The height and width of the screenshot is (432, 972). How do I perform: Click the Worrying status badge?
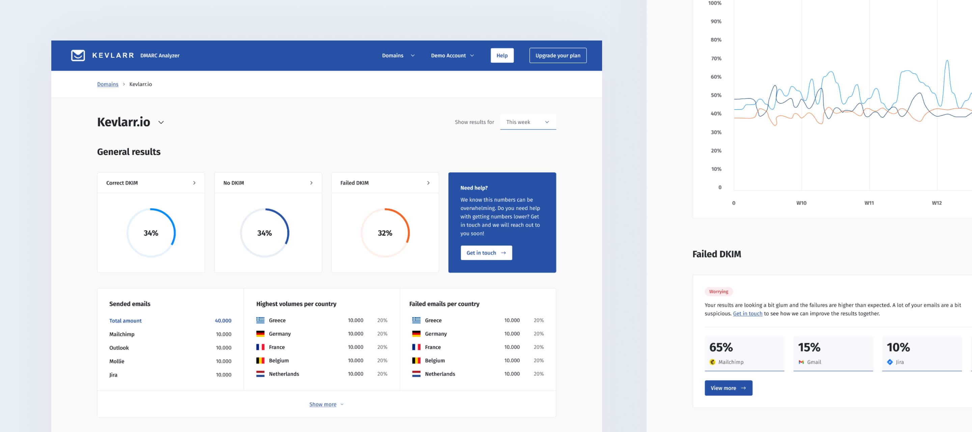tap(719, 292)
